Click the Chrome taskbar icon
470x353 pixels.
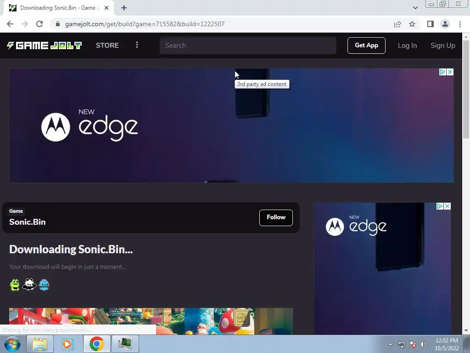96,344
